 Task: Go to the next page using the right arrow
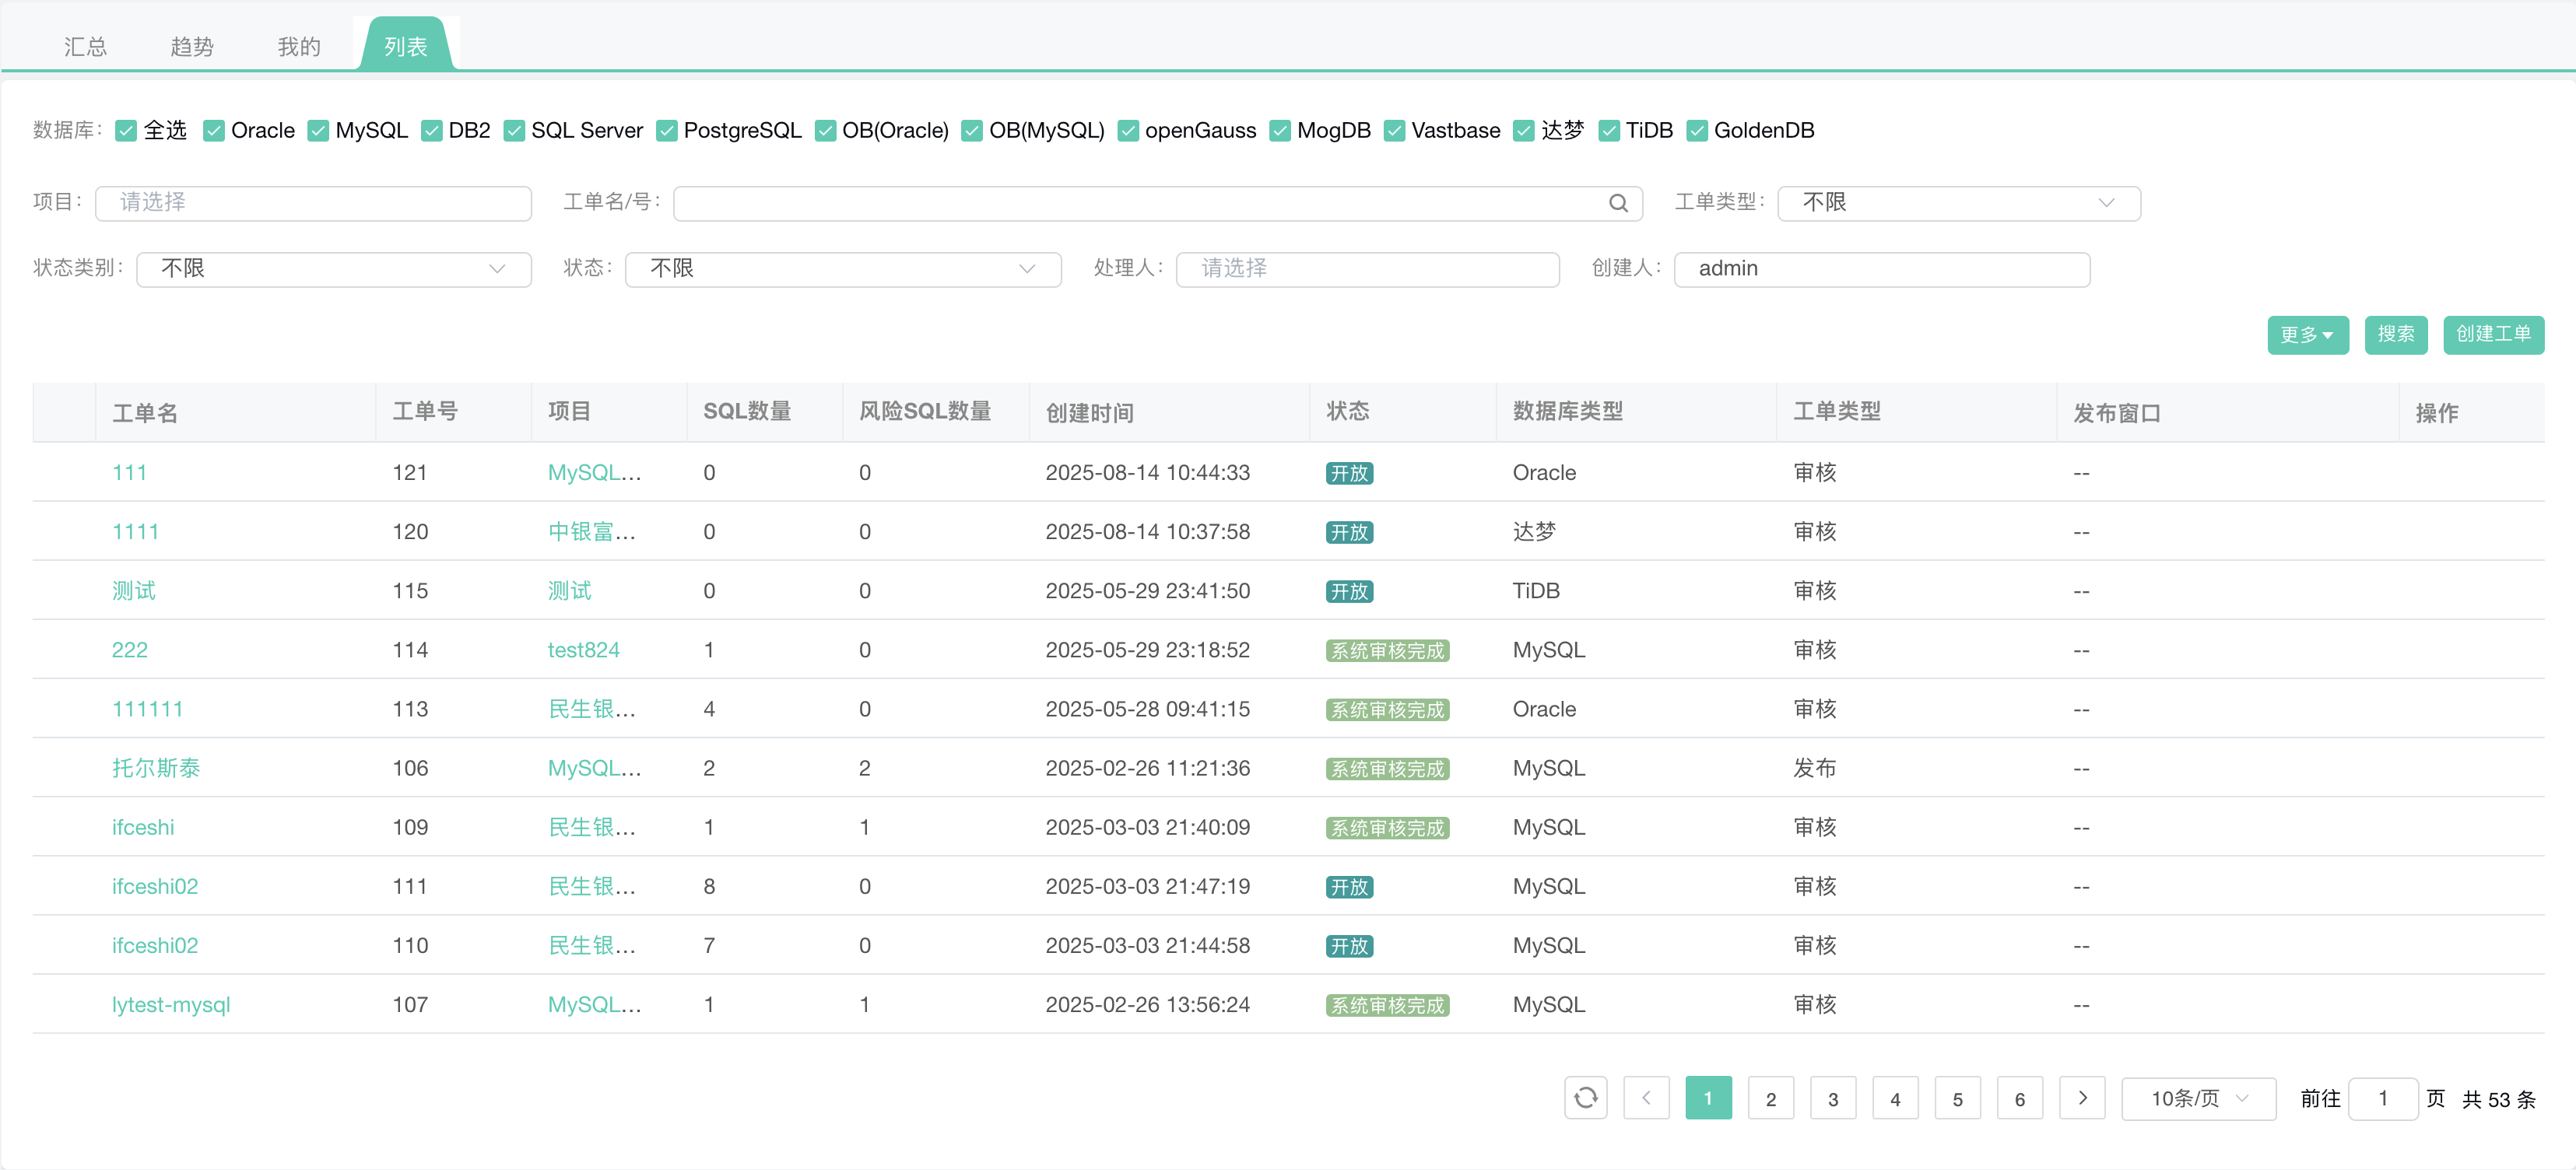(2082, 1098)
